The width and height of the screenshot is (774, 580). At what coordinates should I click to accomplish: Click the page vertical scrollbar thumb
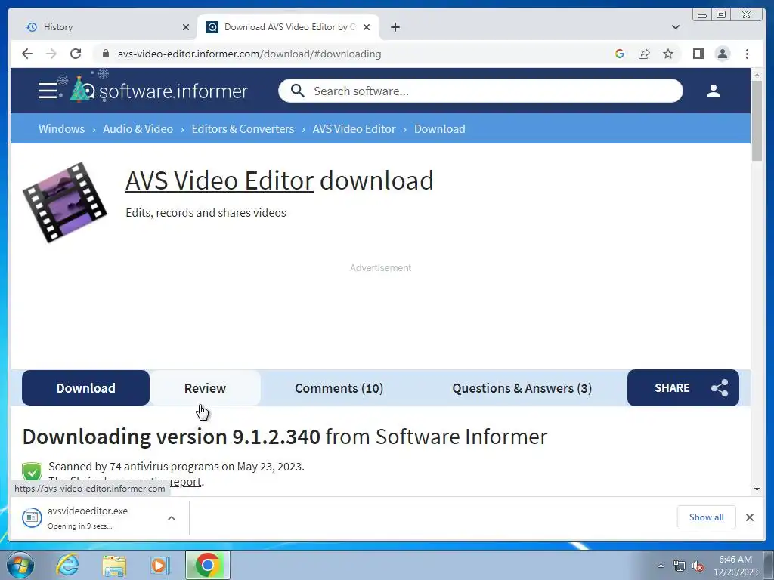pos(757,120)
